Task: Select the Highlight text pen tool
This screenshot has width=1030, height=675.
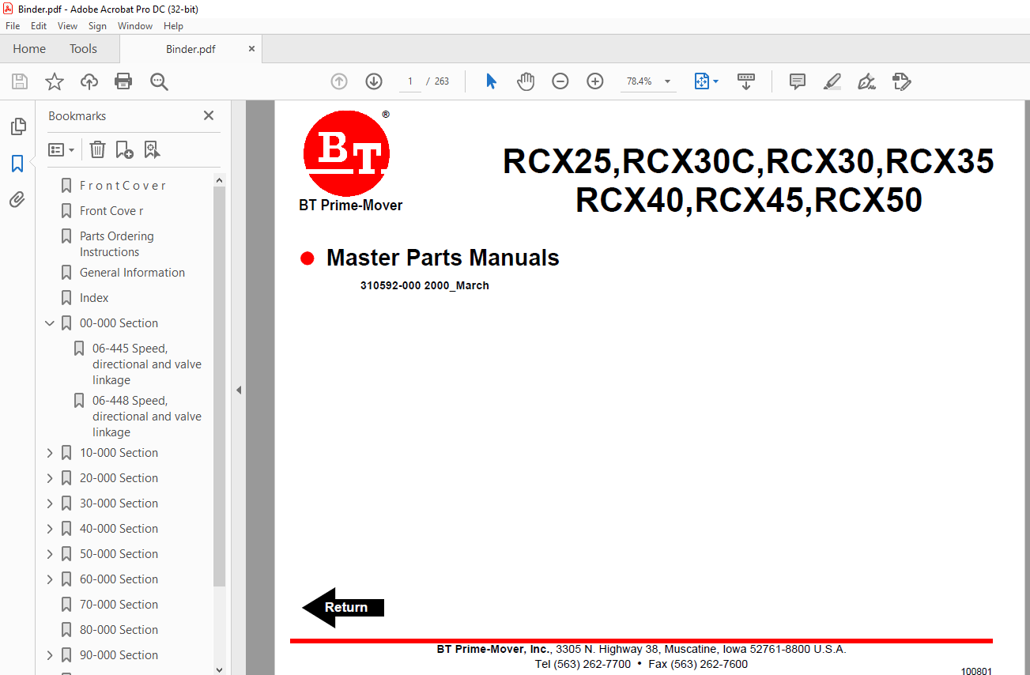Action: (x=832, y=81)
